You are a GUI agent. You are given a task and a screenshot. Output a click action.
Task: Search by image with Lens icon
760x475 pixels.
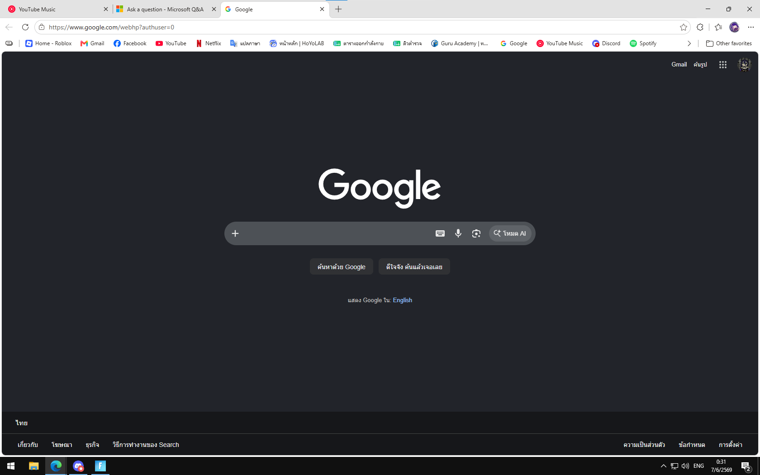[x=476, y=233]
